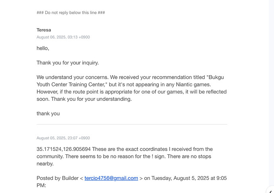
Task: Click the sender name Teresa
Action: (44, 30)
